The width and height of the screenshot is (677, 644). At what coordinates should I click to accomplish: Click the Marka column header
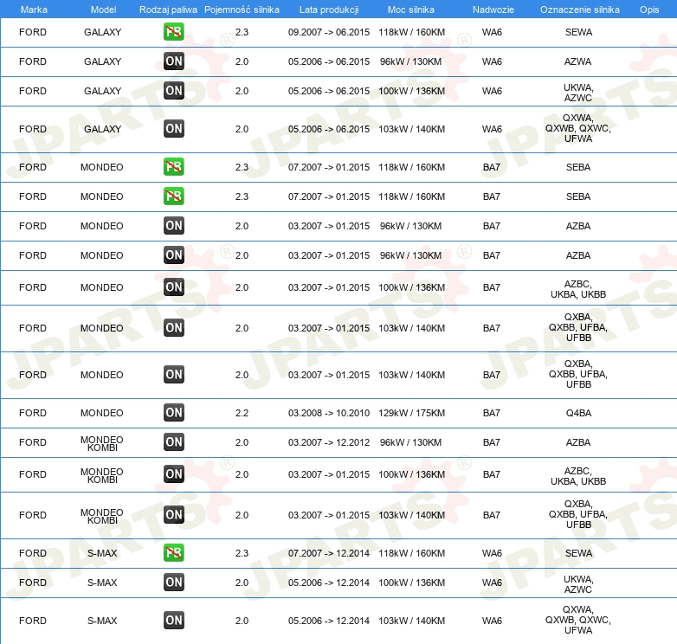pyautogui.click(x=34, y=10)
